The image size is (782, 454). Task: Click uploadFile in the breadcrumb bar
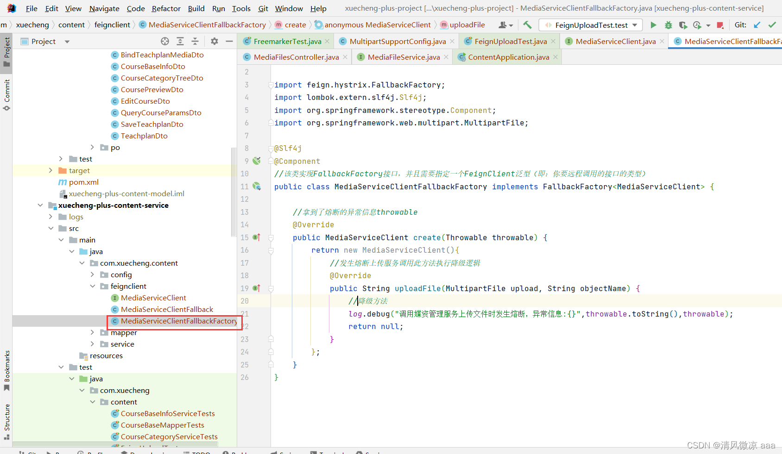tap(467, 25)
